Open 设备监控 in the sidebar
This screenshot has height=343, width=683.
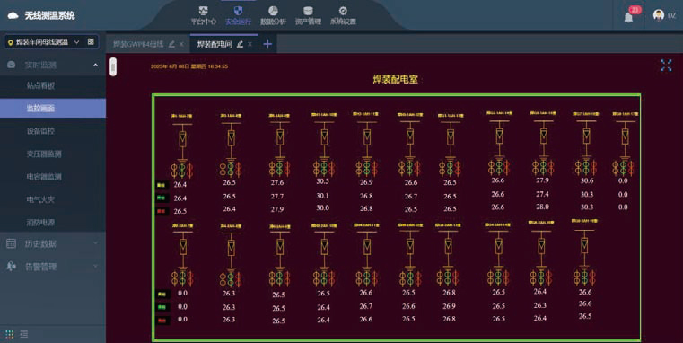pos(40,131)
